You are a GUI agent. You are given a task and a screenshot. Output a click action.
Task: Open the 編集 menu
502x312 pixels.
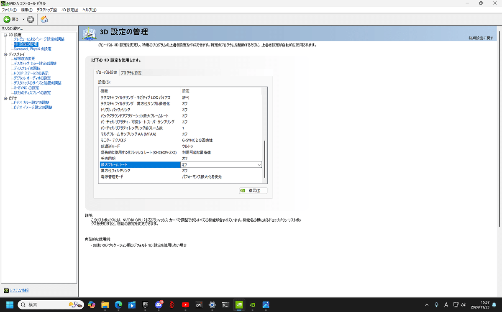click(27, 10)
